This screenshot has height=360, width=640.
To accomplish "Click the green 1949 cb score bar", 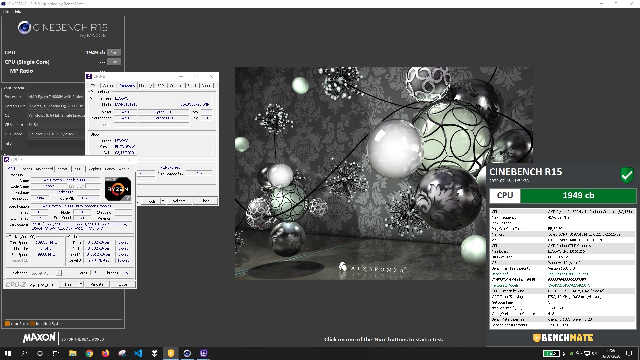I will (x=578, y=196).
